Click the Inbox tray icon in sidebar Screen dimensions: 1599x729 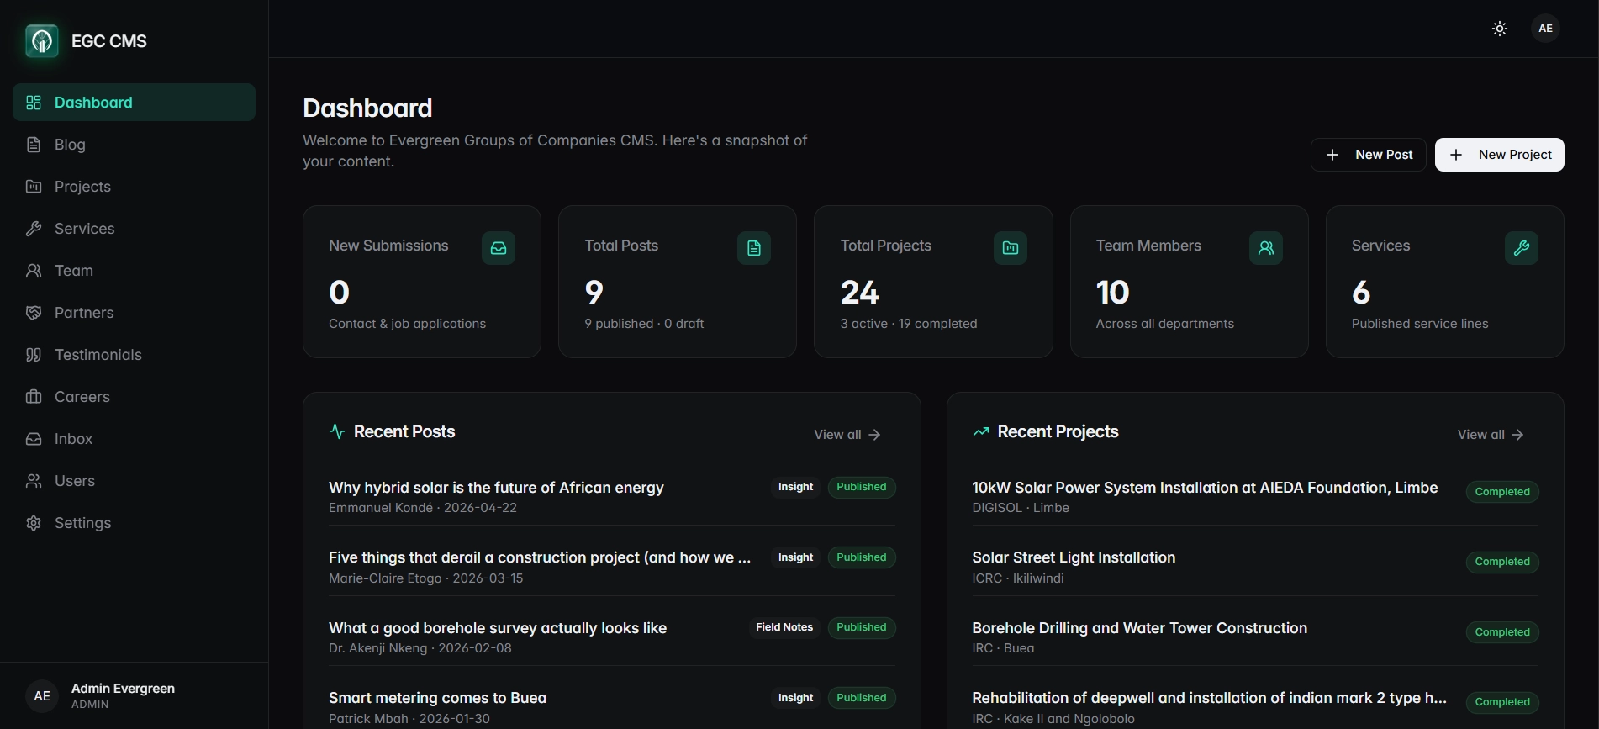pyautogui.click(x=34, y=439)
